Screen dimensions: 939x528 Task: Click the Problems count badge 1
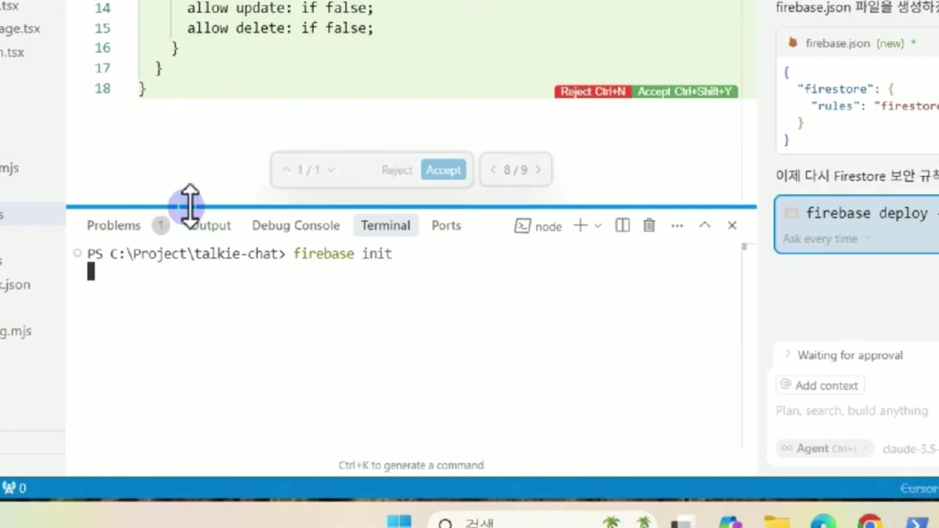click(160, 225)
